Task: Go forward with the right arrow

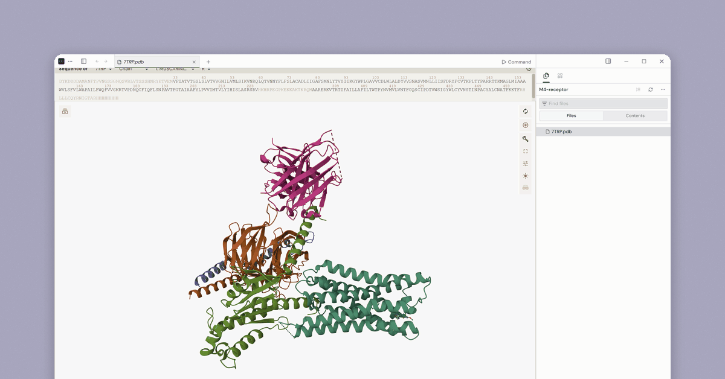Action: [105, 62]
